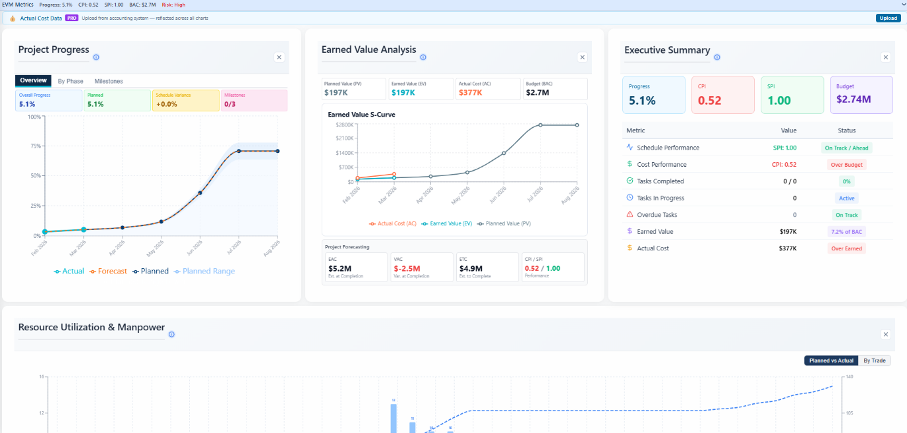Click the Active status badge
The image size is (907, 433).
pos(847,198)
